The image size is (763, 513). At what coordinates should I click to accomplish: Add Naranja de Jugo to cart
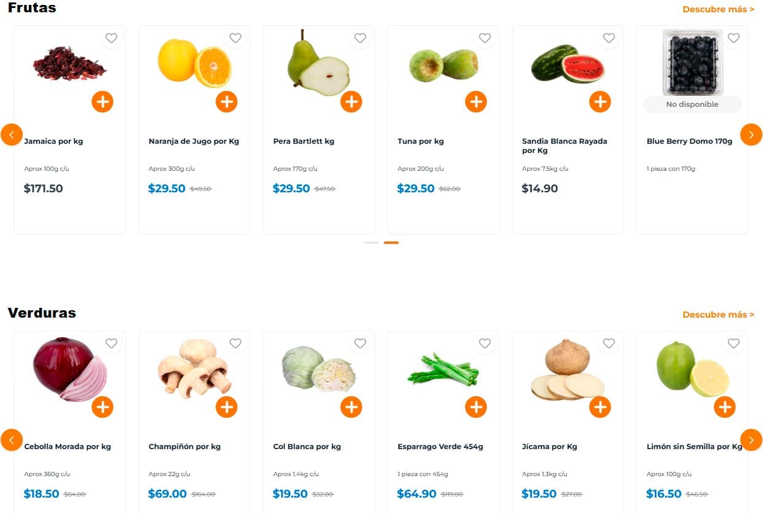(x=227, y=101)
